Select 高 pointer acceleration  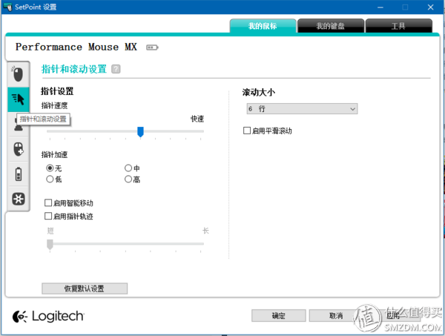click(128, 179)
